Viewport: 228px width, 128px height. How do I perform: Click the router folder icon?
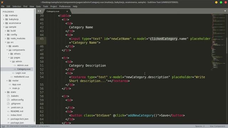pos(10,81)
